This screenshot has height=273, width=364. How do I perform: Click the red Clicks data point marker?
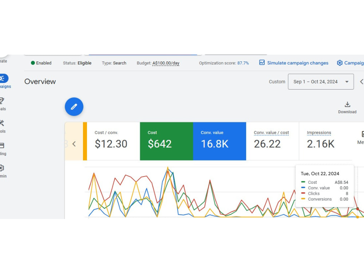(357, 209)
